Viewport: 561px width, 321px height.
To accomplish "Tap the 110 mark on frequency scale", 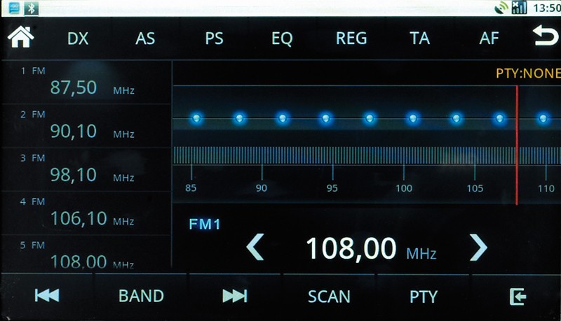I will (x=546, y=188).
